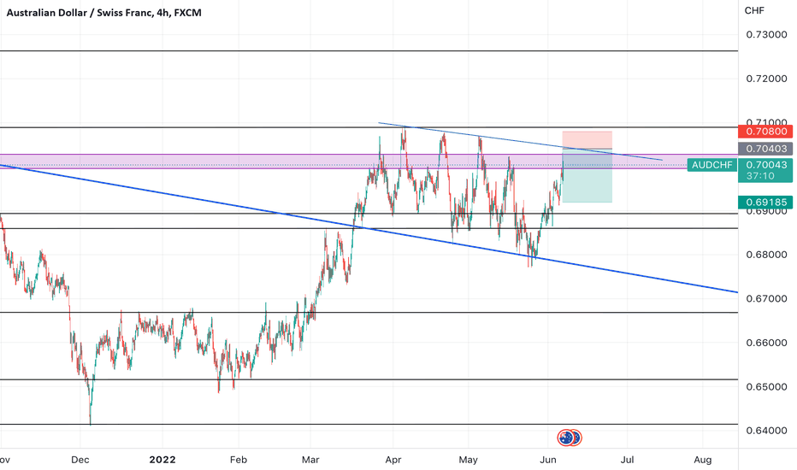Select the red stop-loss zone of short position

[x=587, y=140]
